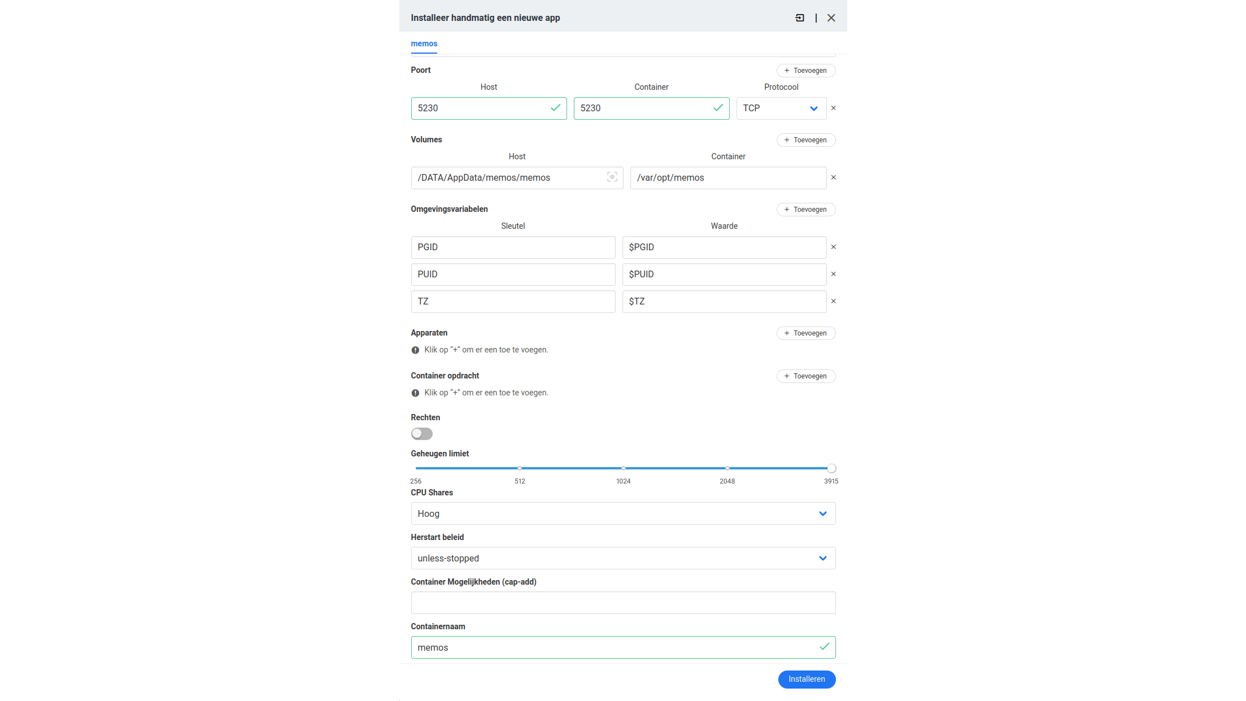Close the install app dialog
The width and height of the screenshot is (1246, 701).
[831, 18]
